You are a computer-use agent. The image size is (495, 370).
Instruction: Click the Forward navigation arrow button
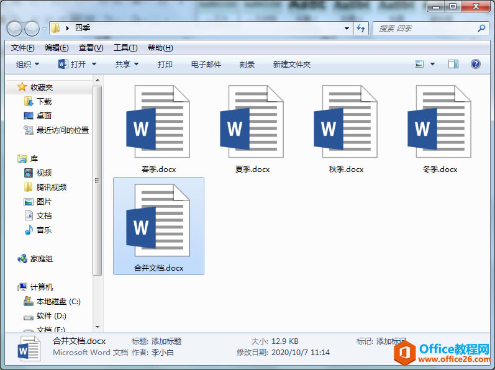point(32,29)
